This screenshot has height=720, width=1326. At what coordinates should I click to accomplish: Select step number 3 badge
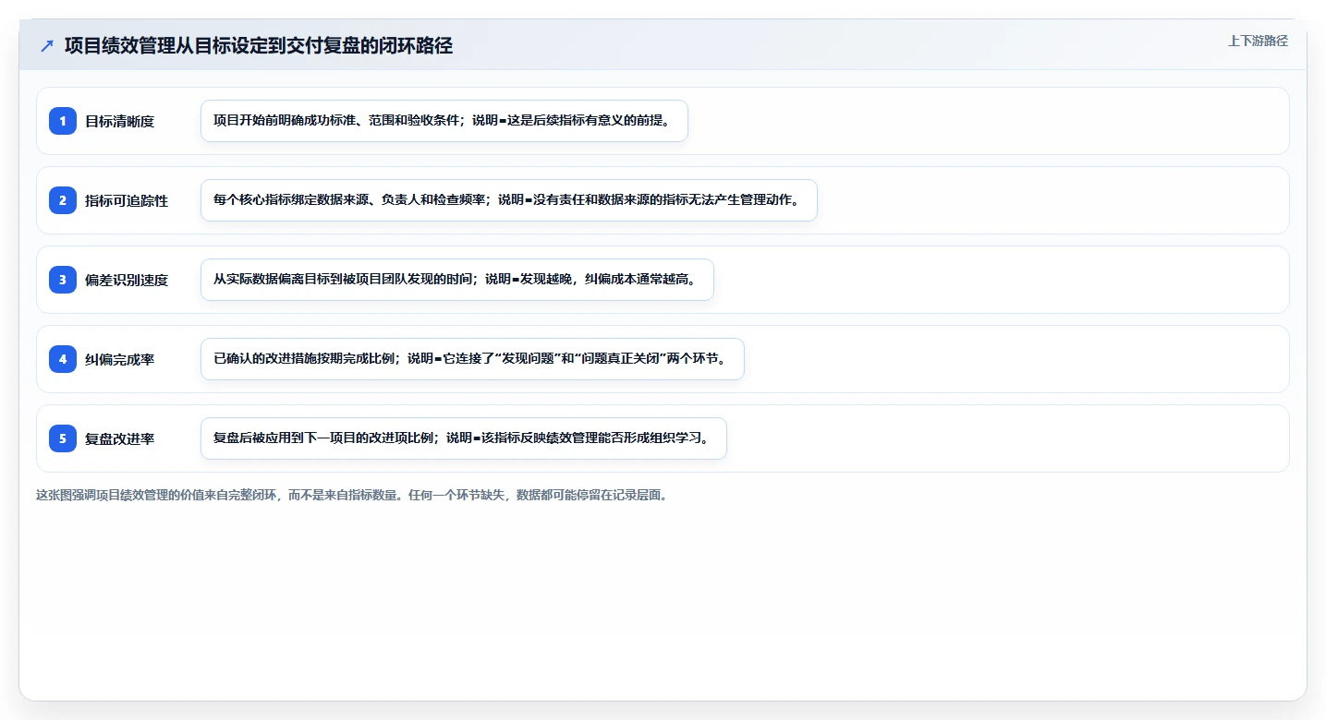63,280
